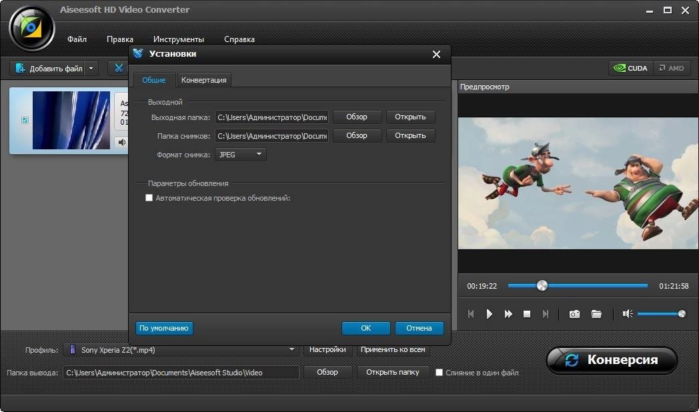The height and width of the screenshot is (412, 699).
Task: Close the Установки dialog
Action: point(436,55)
